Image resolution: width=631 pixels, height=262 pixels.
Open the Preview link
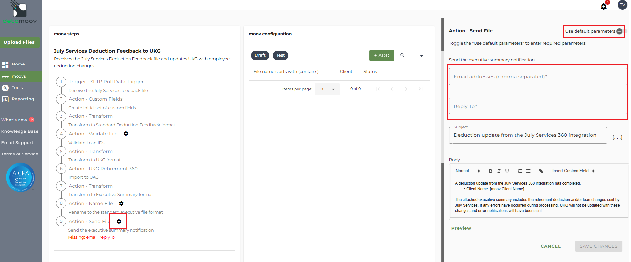click(461, 228)
